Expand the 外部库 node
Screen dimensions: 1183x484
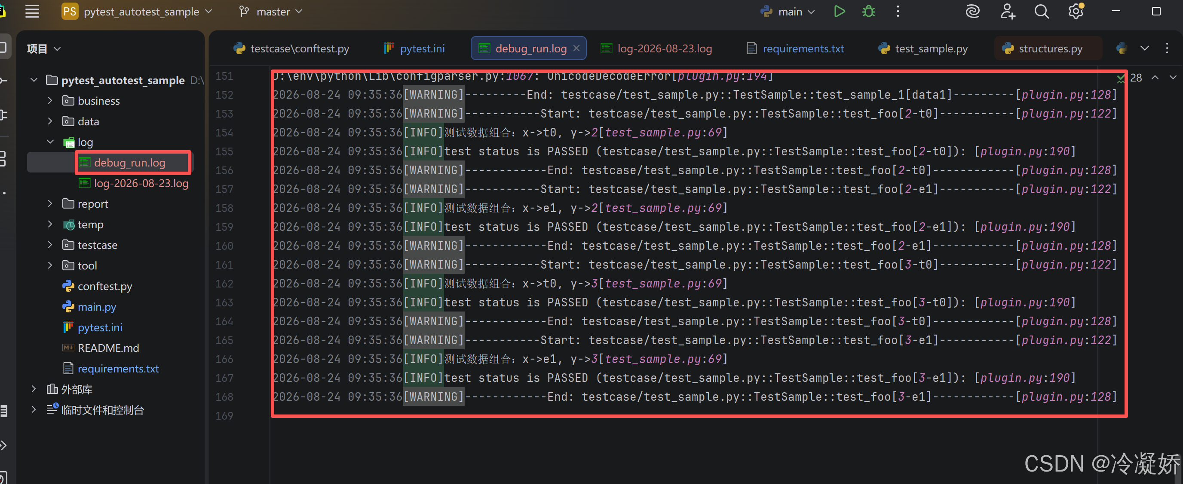(34, 389)
